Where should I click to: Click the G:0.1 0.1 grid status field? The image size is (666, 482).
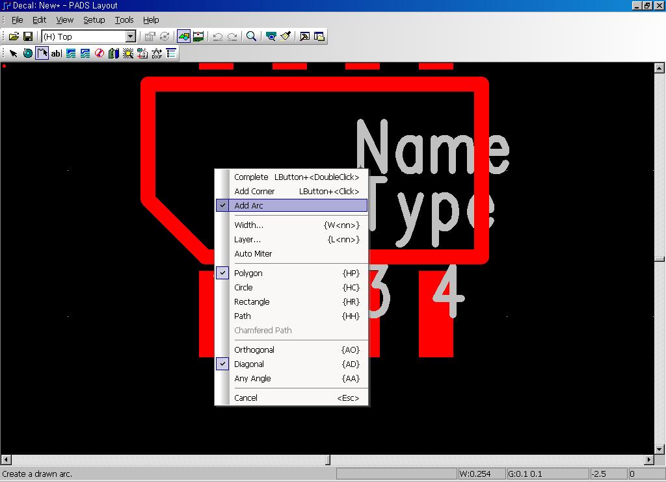click(x=548, y=474)
